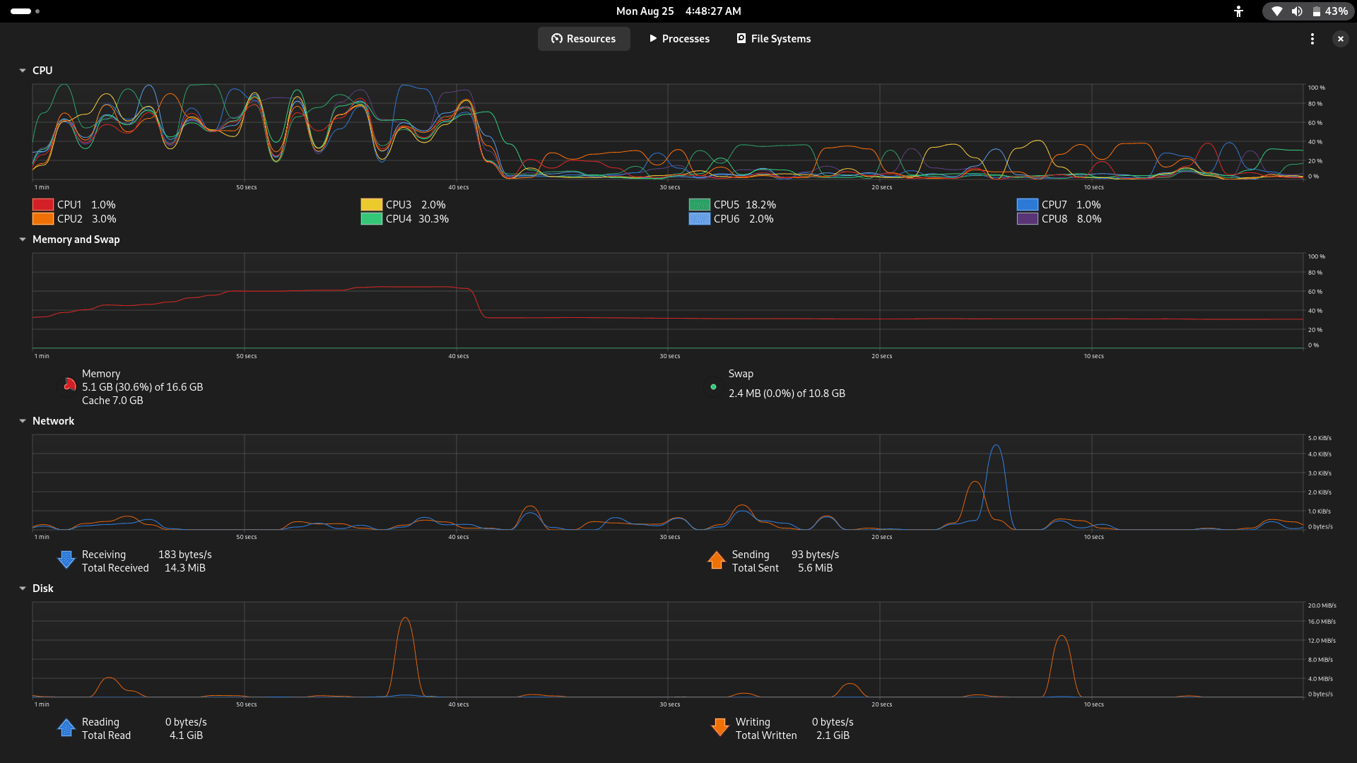The image size is (1357, 763).
Task: Click the Activities indicator in top-left corner
Action: [x=25, y=11]
